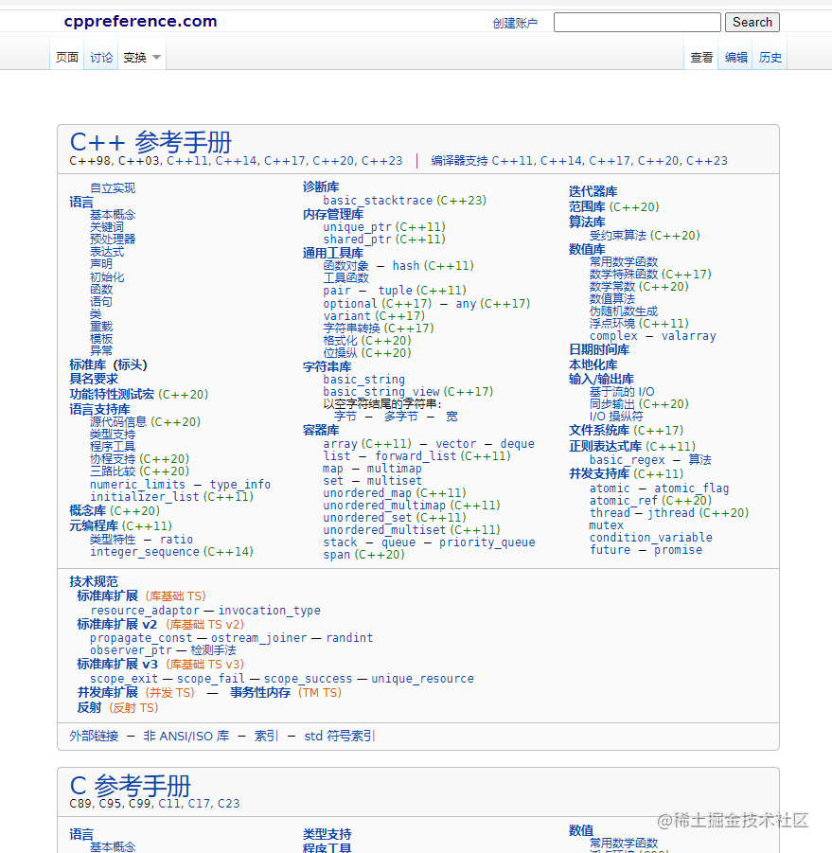Open the C++ 参考手册 heading link
The image size is (832, 853).
point(150,142)
